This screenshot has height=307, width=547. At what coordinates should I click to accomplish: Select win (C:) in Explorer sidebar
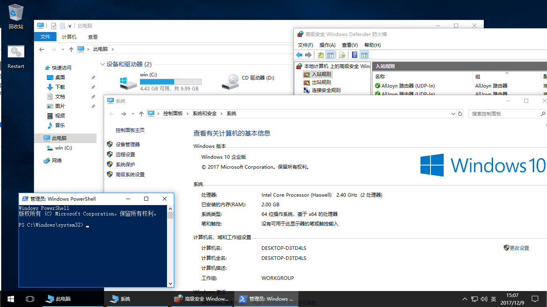coord(59,148)
